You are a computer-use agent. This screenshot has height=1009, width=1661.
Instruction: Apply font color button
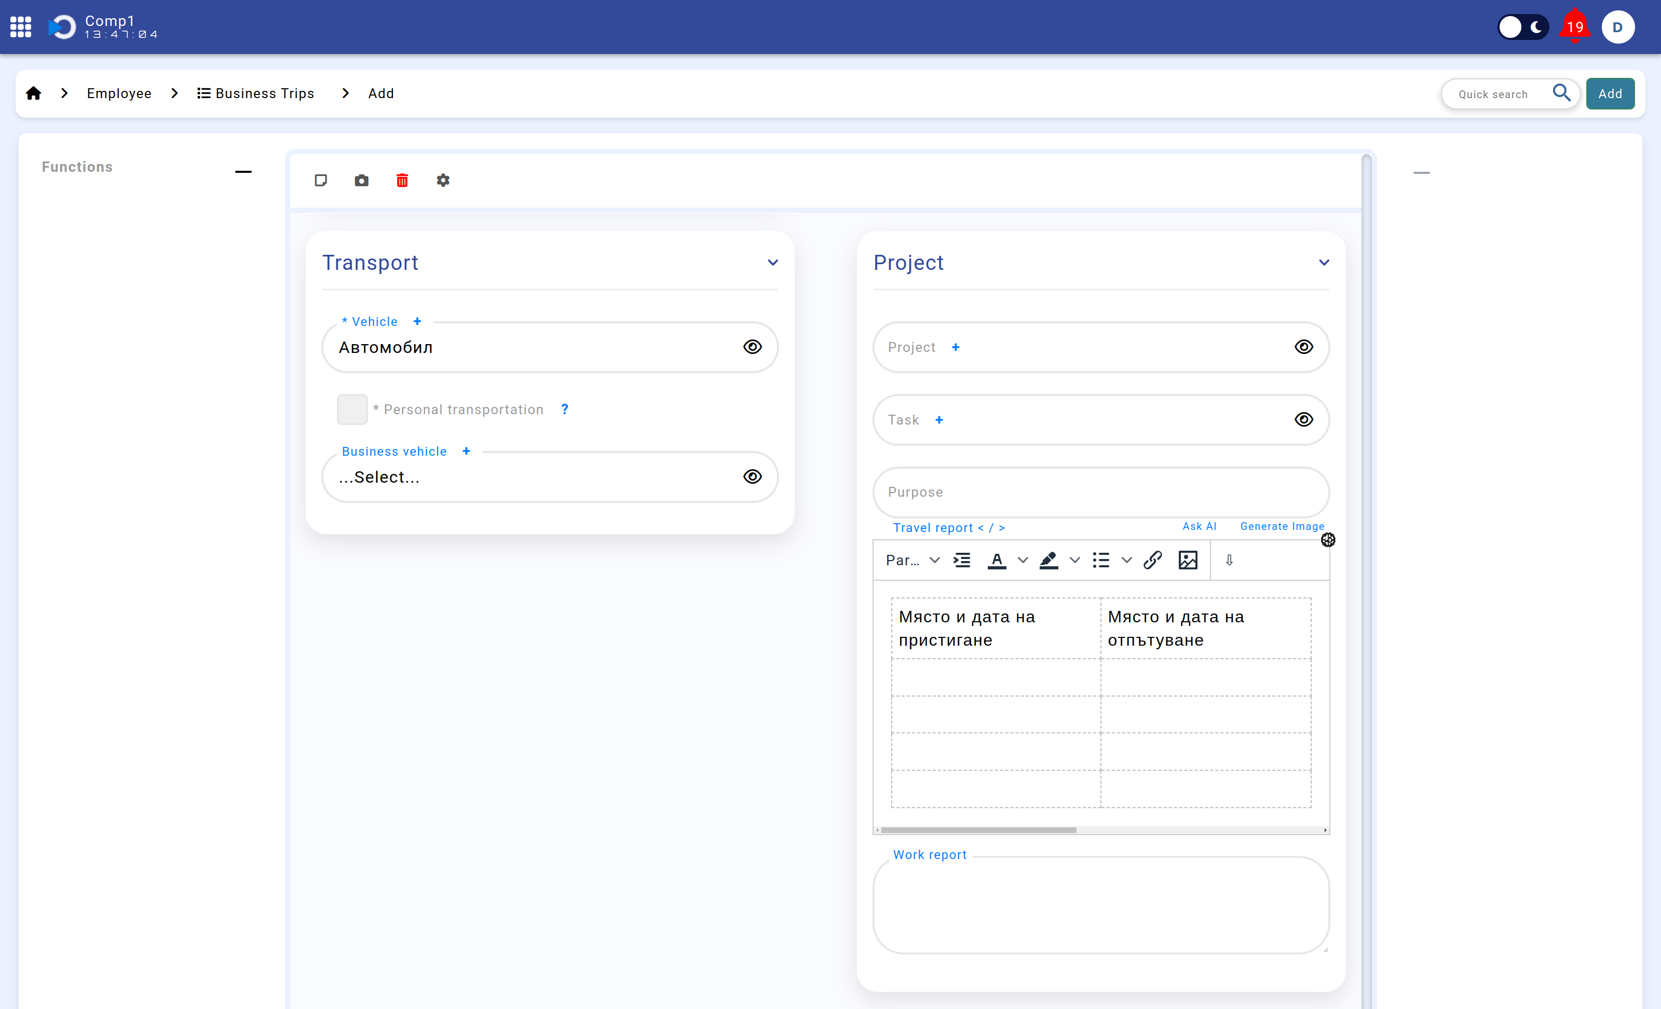(996, 560)
